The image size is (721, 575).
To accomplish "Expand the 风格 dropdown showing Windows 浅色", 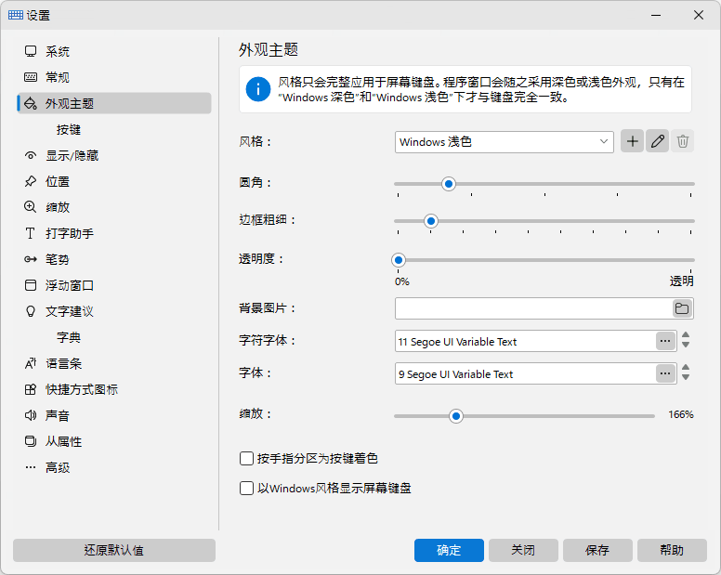I will (504, 142).
